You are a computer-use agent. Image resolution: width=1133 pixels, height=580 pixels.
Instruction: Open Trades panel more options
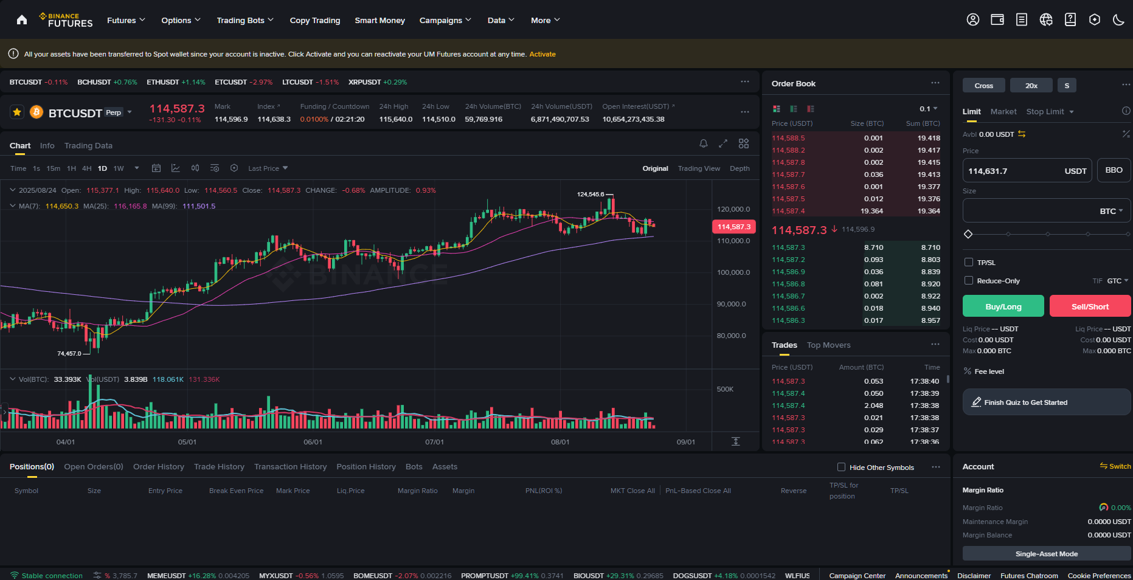[x=935, y=345]
